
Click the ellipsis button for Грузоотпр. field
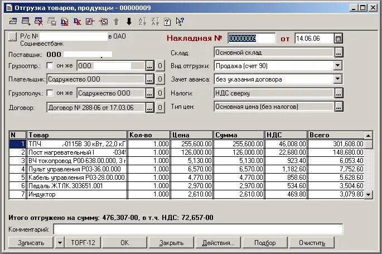(149, 65)
